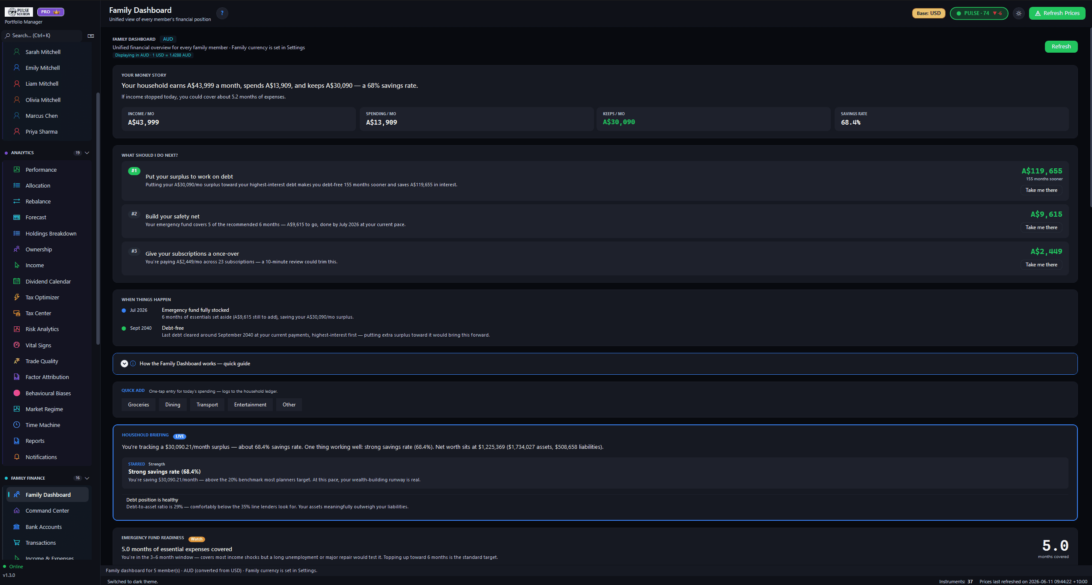Click the Jul 2026 timeline marker
Image resolution: width=1092 pixels, height=585 pixels.
point(124,310)
